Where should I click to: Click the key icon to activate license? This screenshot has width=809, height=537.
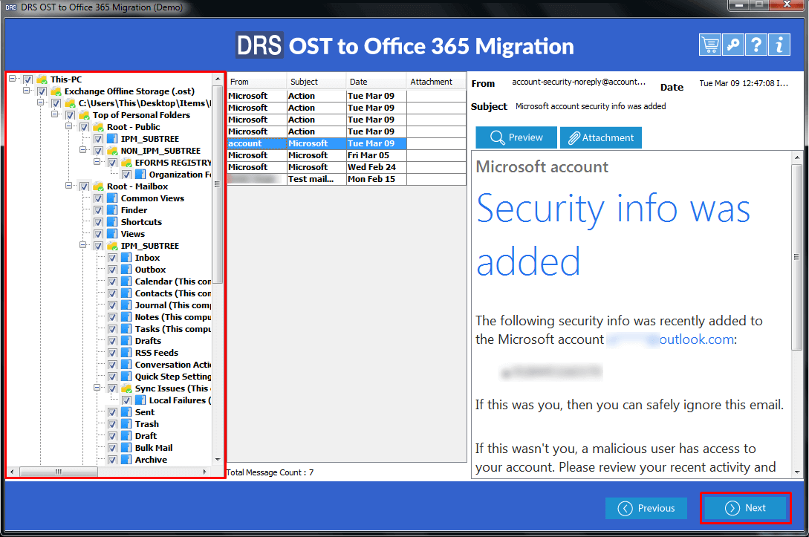pyautogui.click(x=732, y=45)
